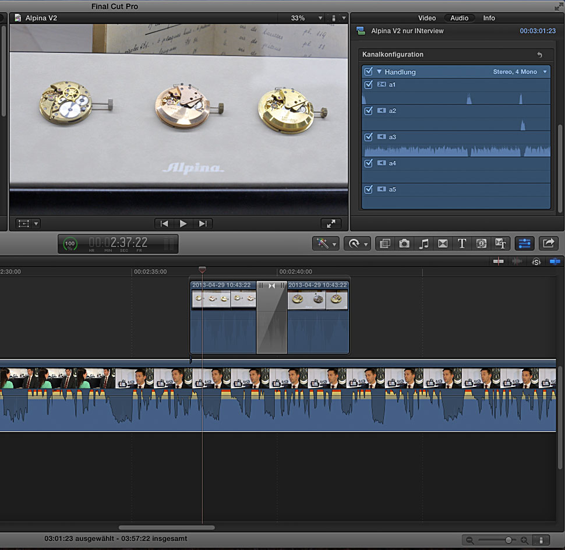Switch to the Info inspector tab
Image resolution: width=565 pixels, height=550 pixels.
489,18
